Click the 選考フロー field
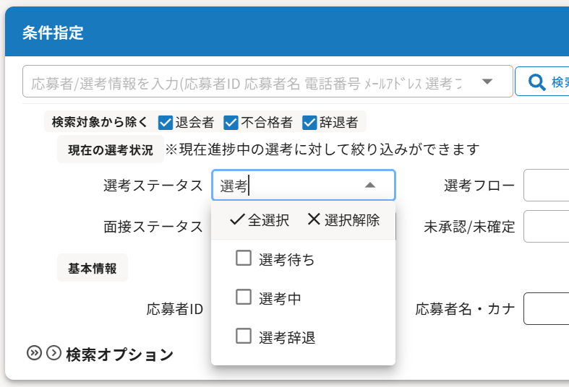 click(547, 186)
